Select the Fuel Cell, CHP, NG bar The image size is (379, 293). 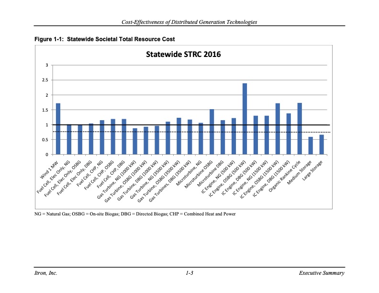click(102, 137)
